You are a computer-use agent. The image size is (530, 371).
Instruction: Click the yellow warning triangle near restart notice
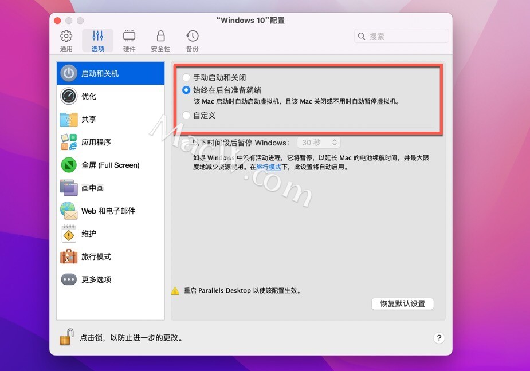tap(175, 291)
